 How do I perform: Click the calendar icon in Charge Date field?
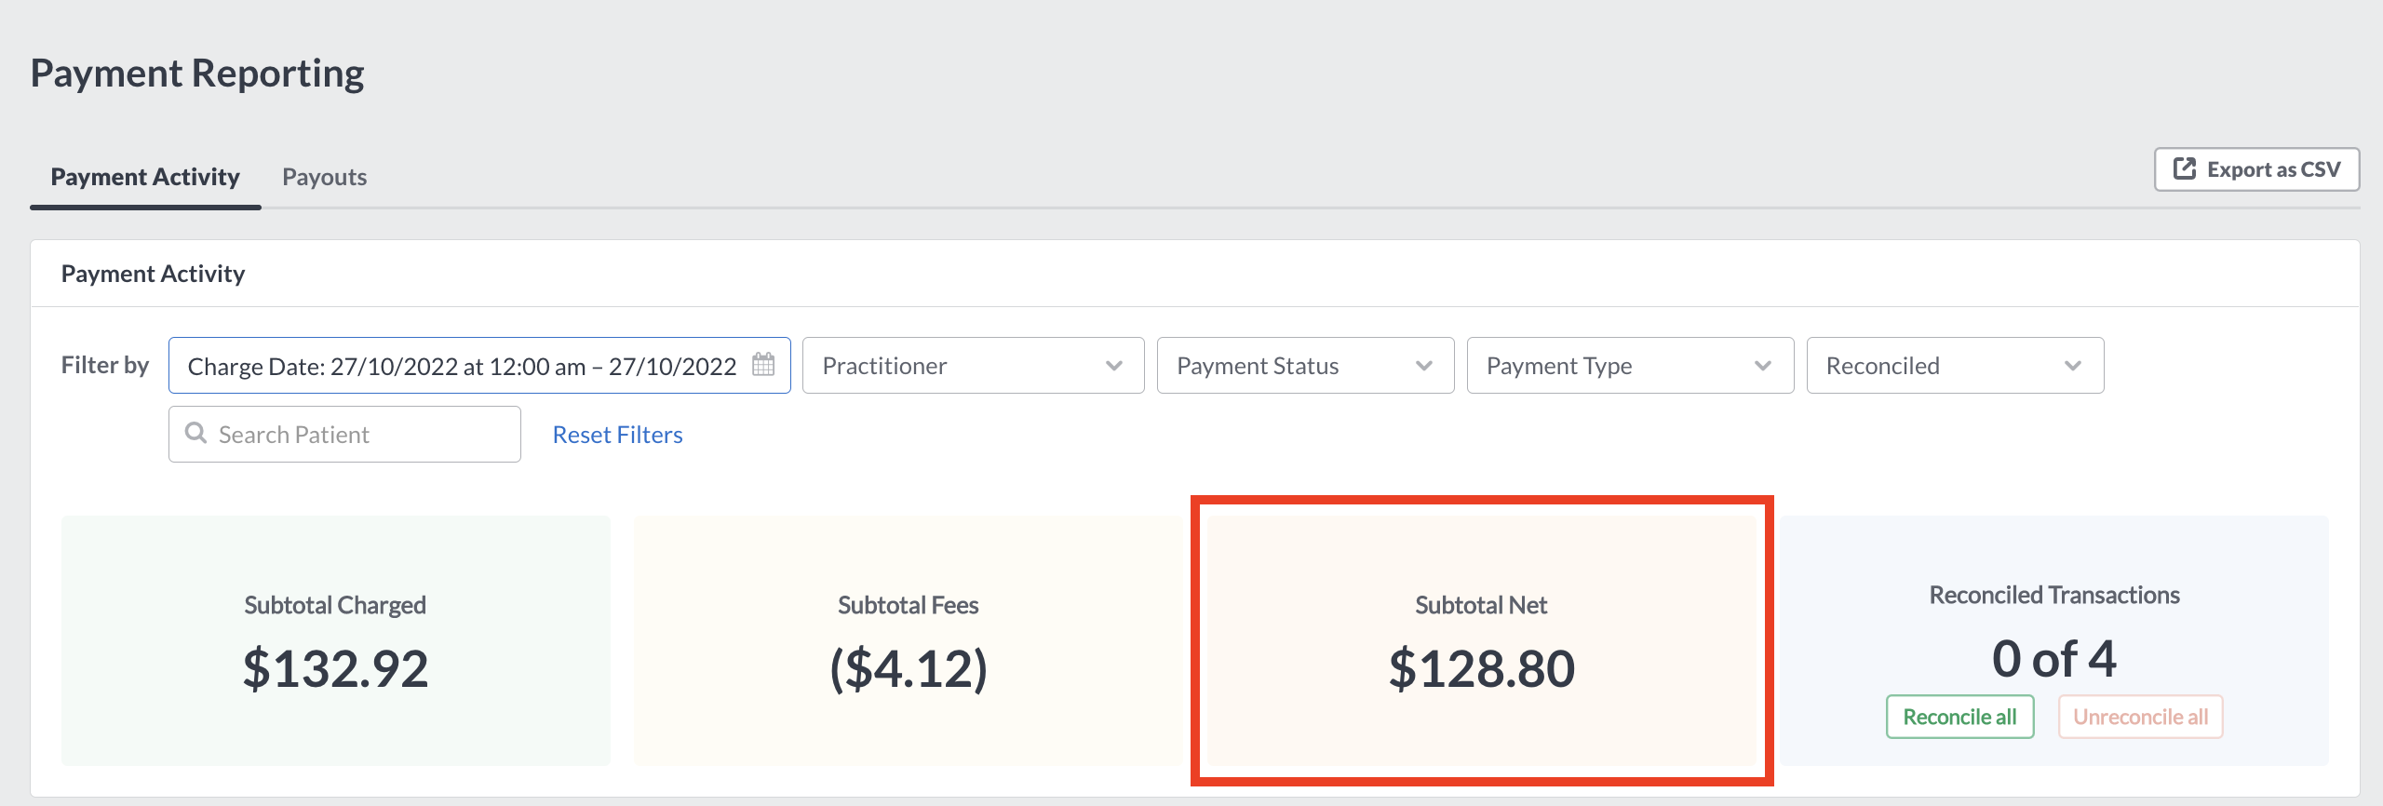(763, 364)
